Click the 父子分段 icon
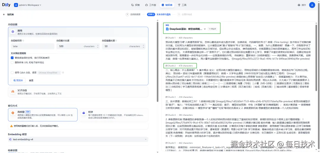 coord(13,92)
